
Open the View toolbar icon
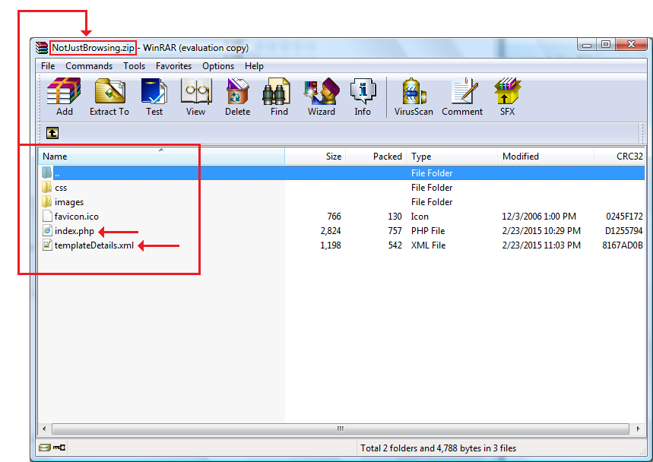[195, 97]
